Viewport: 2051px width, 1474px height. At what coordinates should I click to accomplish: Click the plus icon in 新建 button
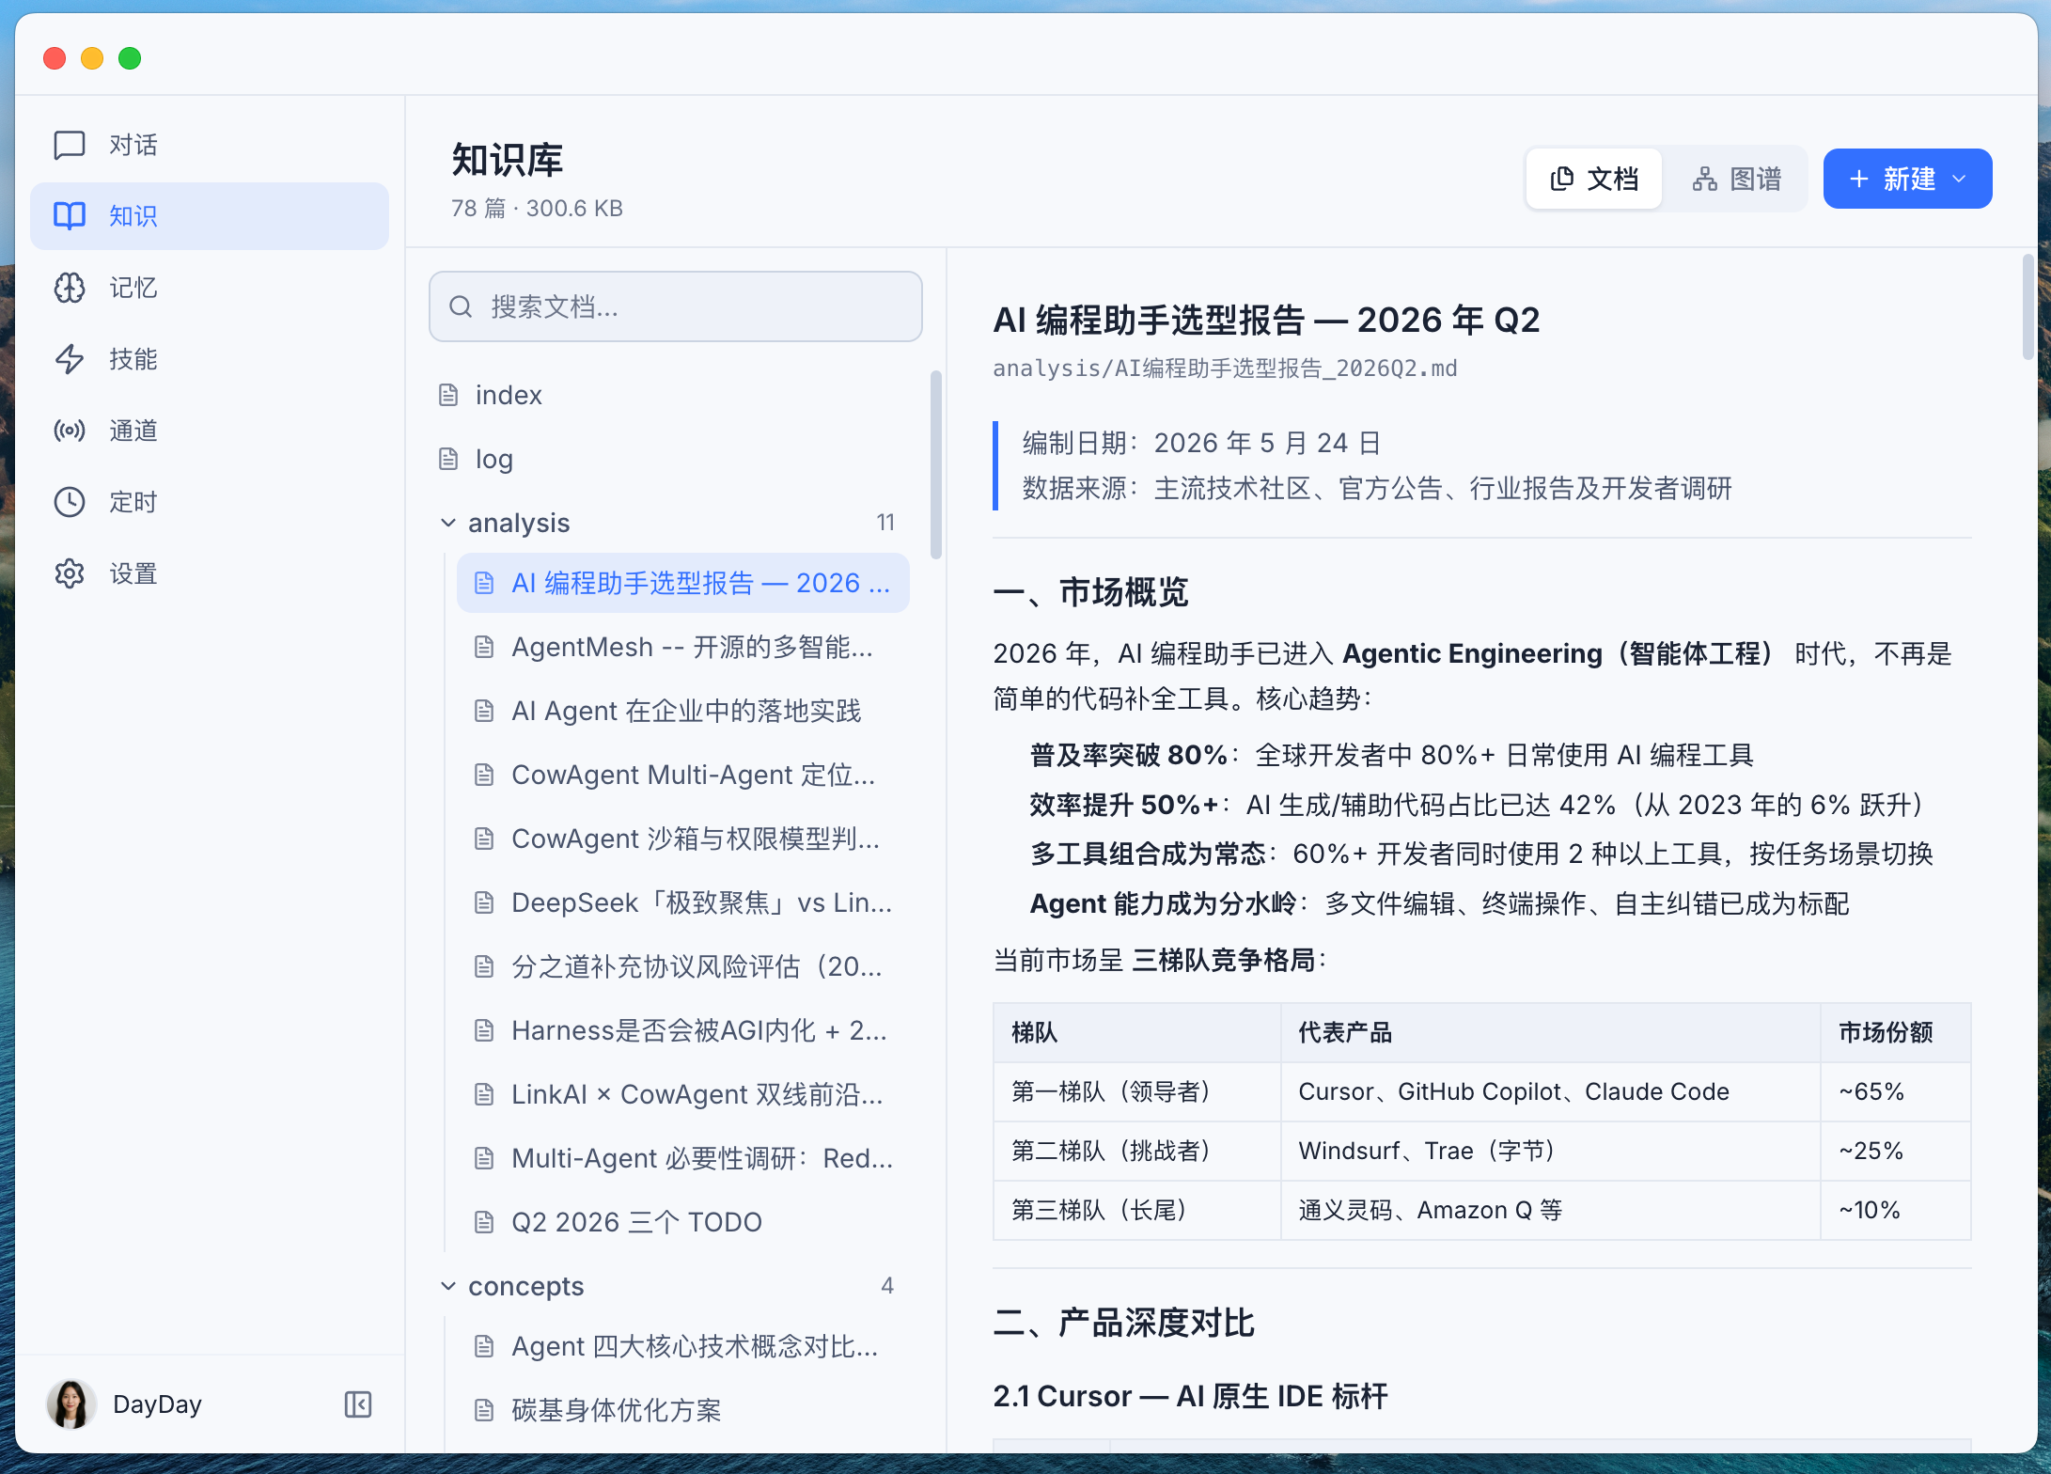click(x=1858, y=179)
